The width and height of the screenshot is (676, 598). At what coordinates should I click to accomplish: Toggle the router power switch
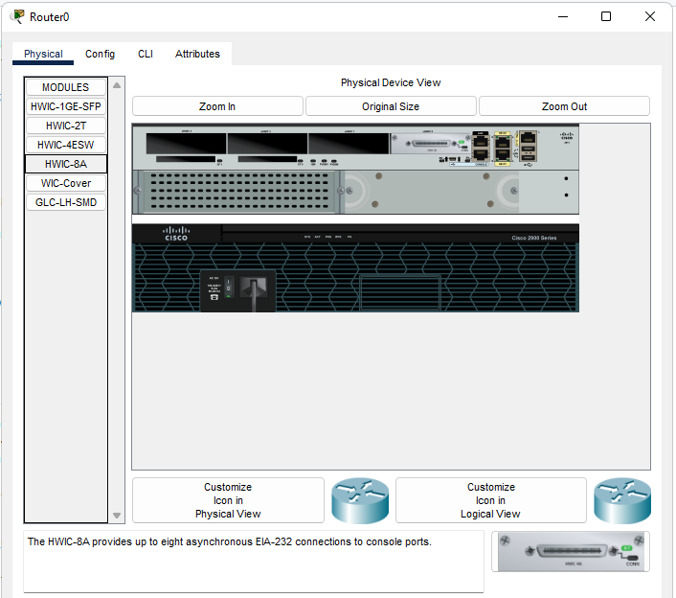[229, 286]
